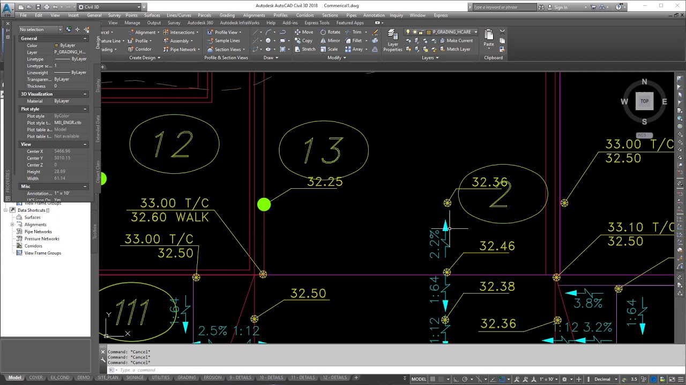Collapse the General properties section
This screenshot has height=385, width=686.
coord(85,38)
